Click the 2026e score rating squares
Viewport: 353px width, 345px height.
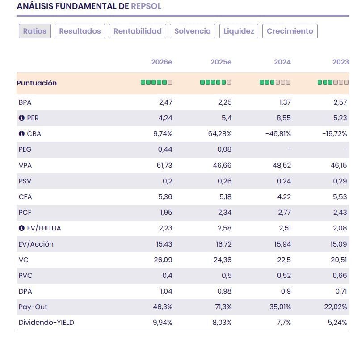[156, 82]
